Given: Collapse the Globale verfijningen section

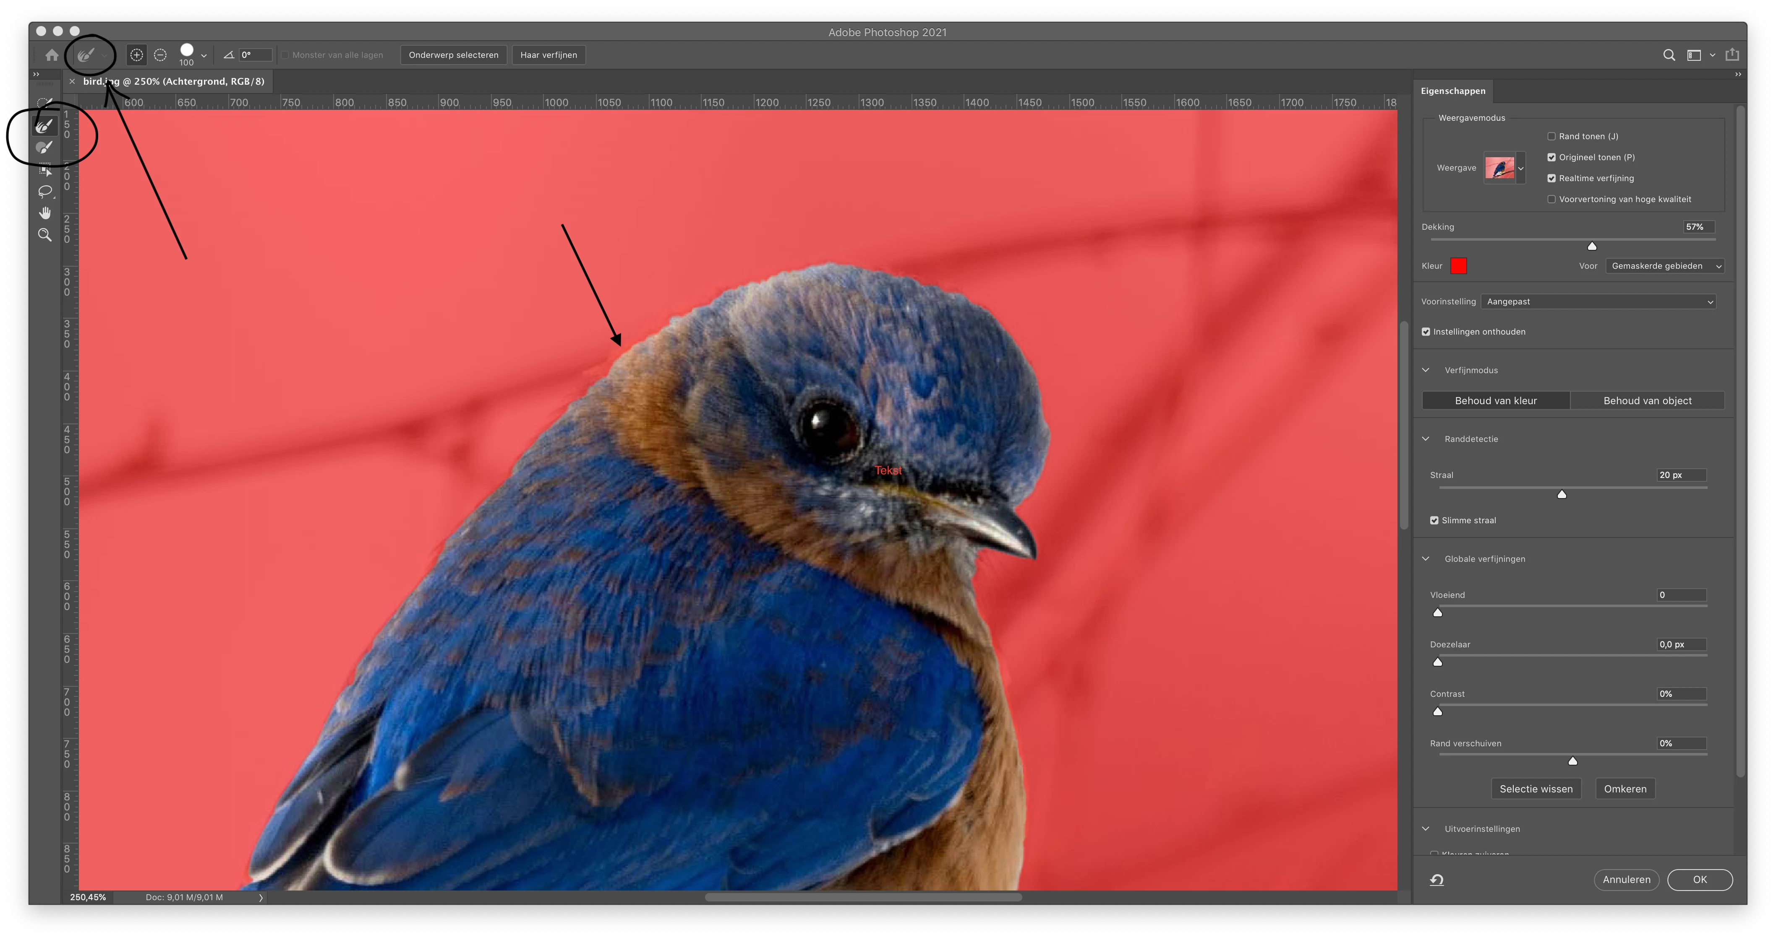Looking at the screenshot, I should tap(1426, 558).
